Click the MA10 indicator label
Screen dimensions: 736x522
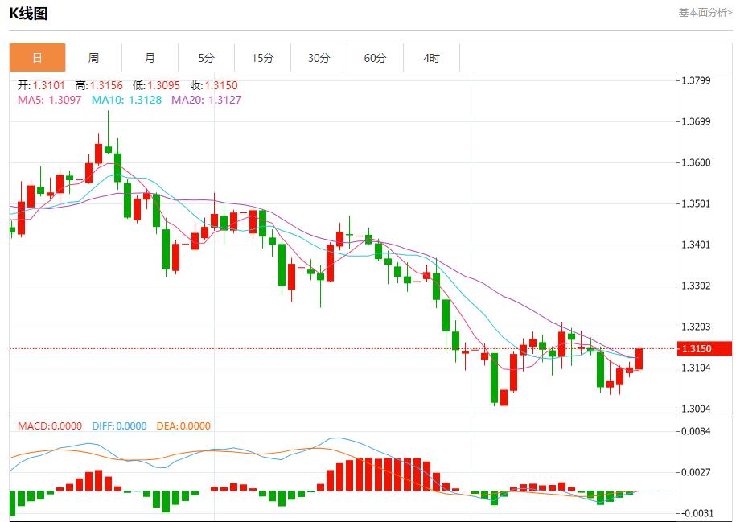[x=126, y=100]
